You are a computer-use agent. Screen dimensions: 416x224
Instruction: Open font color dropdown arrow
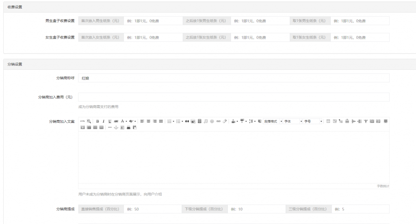(126, 121)
